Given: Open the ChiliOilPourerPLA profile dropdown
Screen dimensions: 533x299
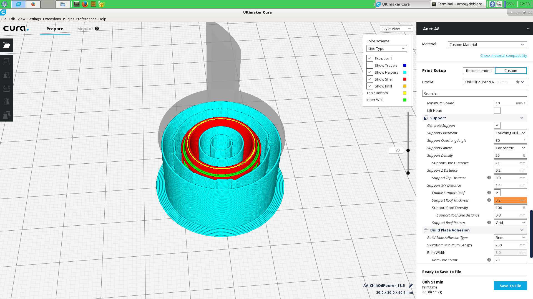Looking at the screenshot, I should pyautogui.click(x=495, y=82).
